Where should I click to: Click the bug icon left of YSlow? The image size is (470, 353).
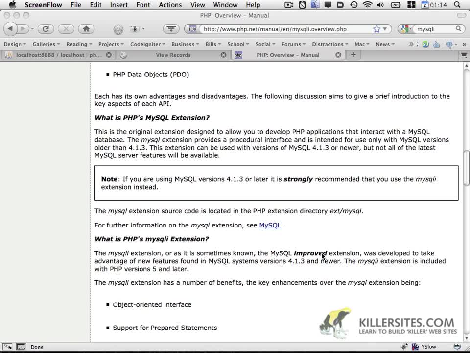(x=405, y=347)
